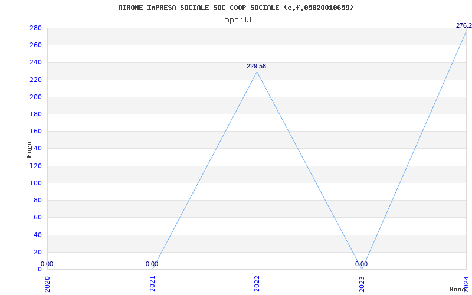
Task: Click the 'Importi' subtitle
Action: [236, 20]
